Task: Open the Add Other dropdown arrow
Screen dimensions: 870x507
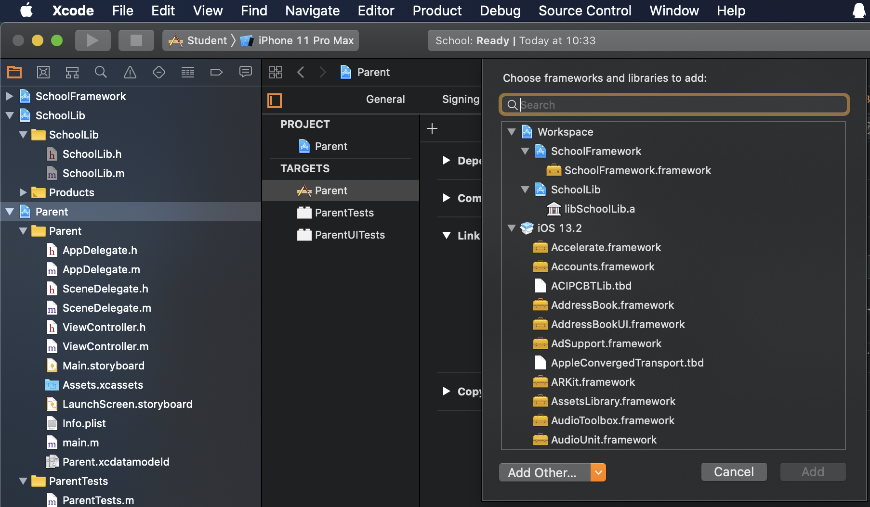Action: click(x=598, y=472)
